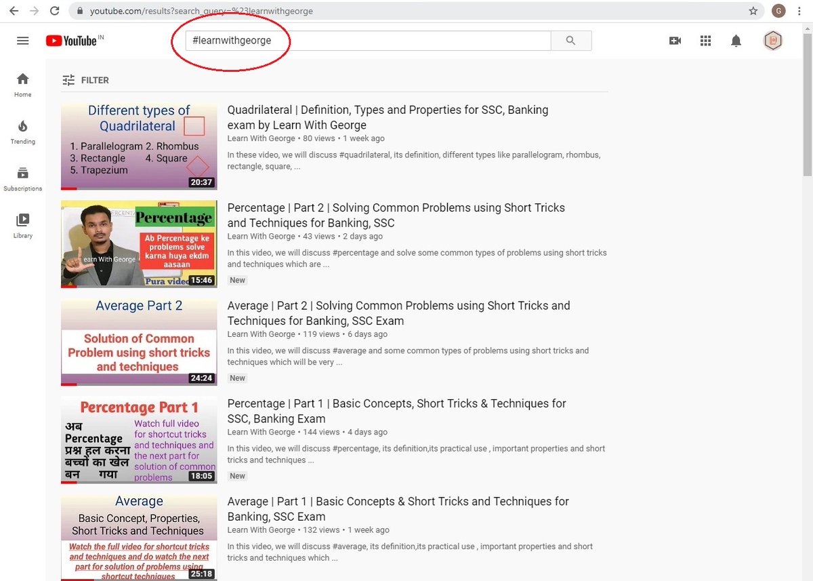The image size is (813, 581).
Task: Open Learn With George channel under Average Part 1
Action: coord(262,530)
